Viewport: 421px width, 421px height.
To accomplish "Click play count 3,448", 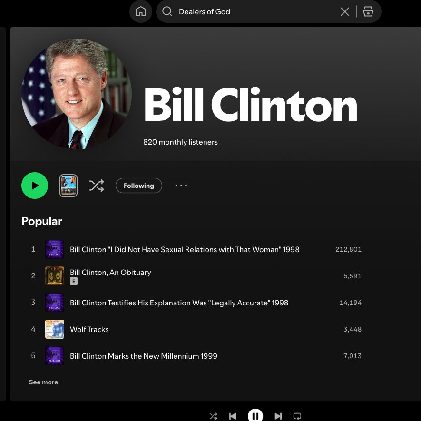I will (352, 329).
